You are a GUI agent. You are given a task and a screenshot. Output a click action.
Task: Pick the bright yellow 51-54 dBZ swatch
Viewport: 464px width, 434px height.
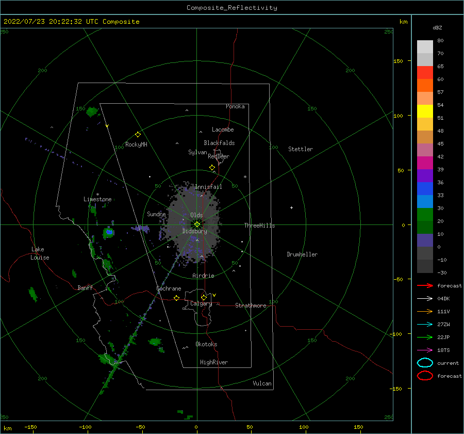[x=425, y=111]
